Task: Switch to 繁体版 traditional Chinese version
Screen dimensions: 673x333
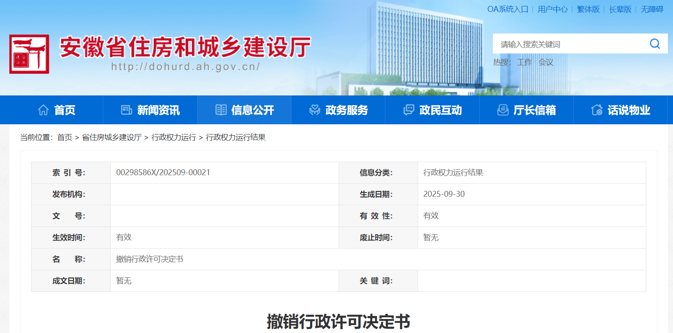Action: click(x=588, y=9)
